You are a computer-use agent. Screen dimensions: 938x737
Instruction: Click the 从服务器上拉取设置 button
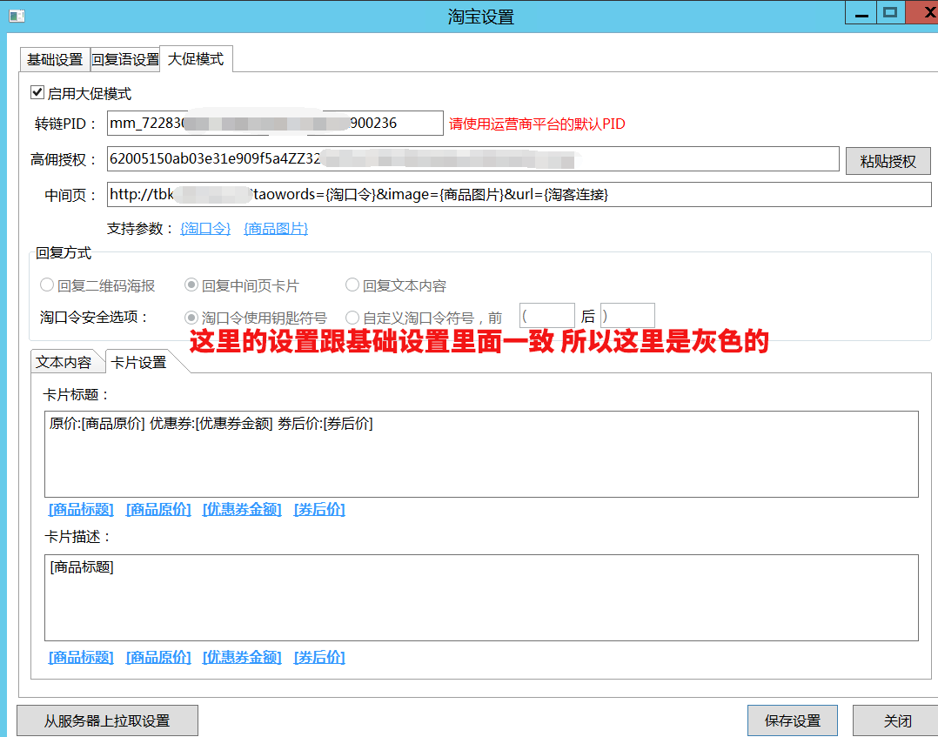pyautogui.click(x=107, y=720)
